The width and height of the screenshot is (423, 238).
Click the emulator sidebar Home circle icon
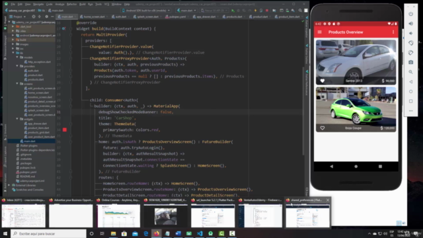click(x=410, y=91)
